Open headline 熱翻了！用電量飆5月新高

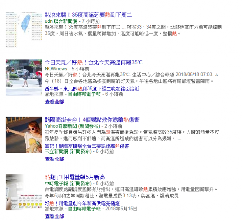click(75, 177)
